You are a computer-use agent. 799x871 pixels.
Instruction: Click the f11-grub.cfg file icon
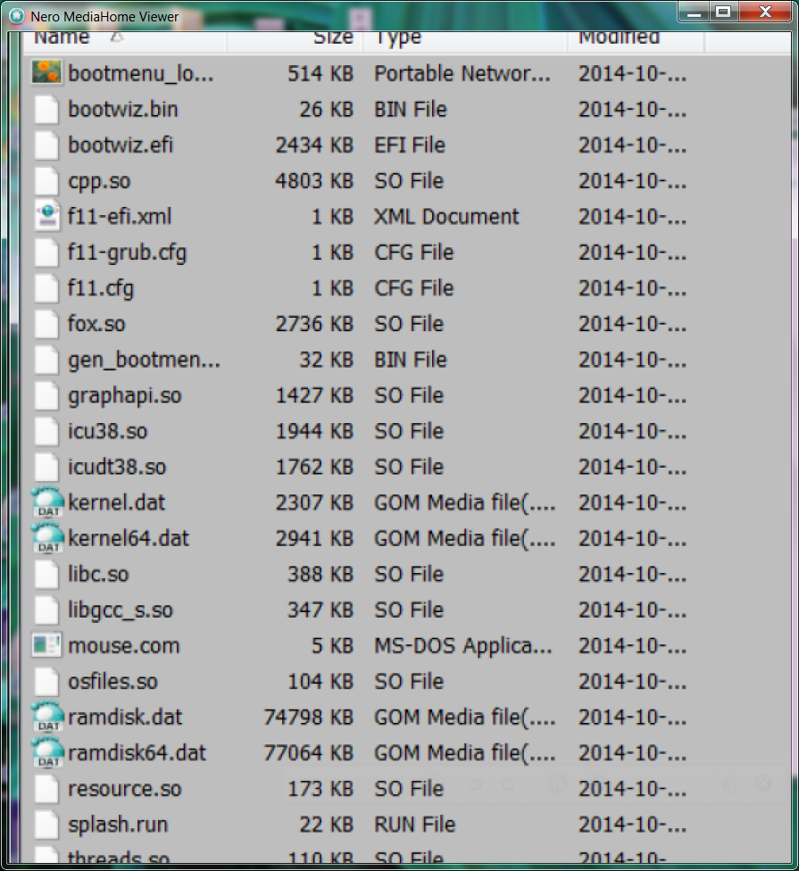(x=46, y=253)
